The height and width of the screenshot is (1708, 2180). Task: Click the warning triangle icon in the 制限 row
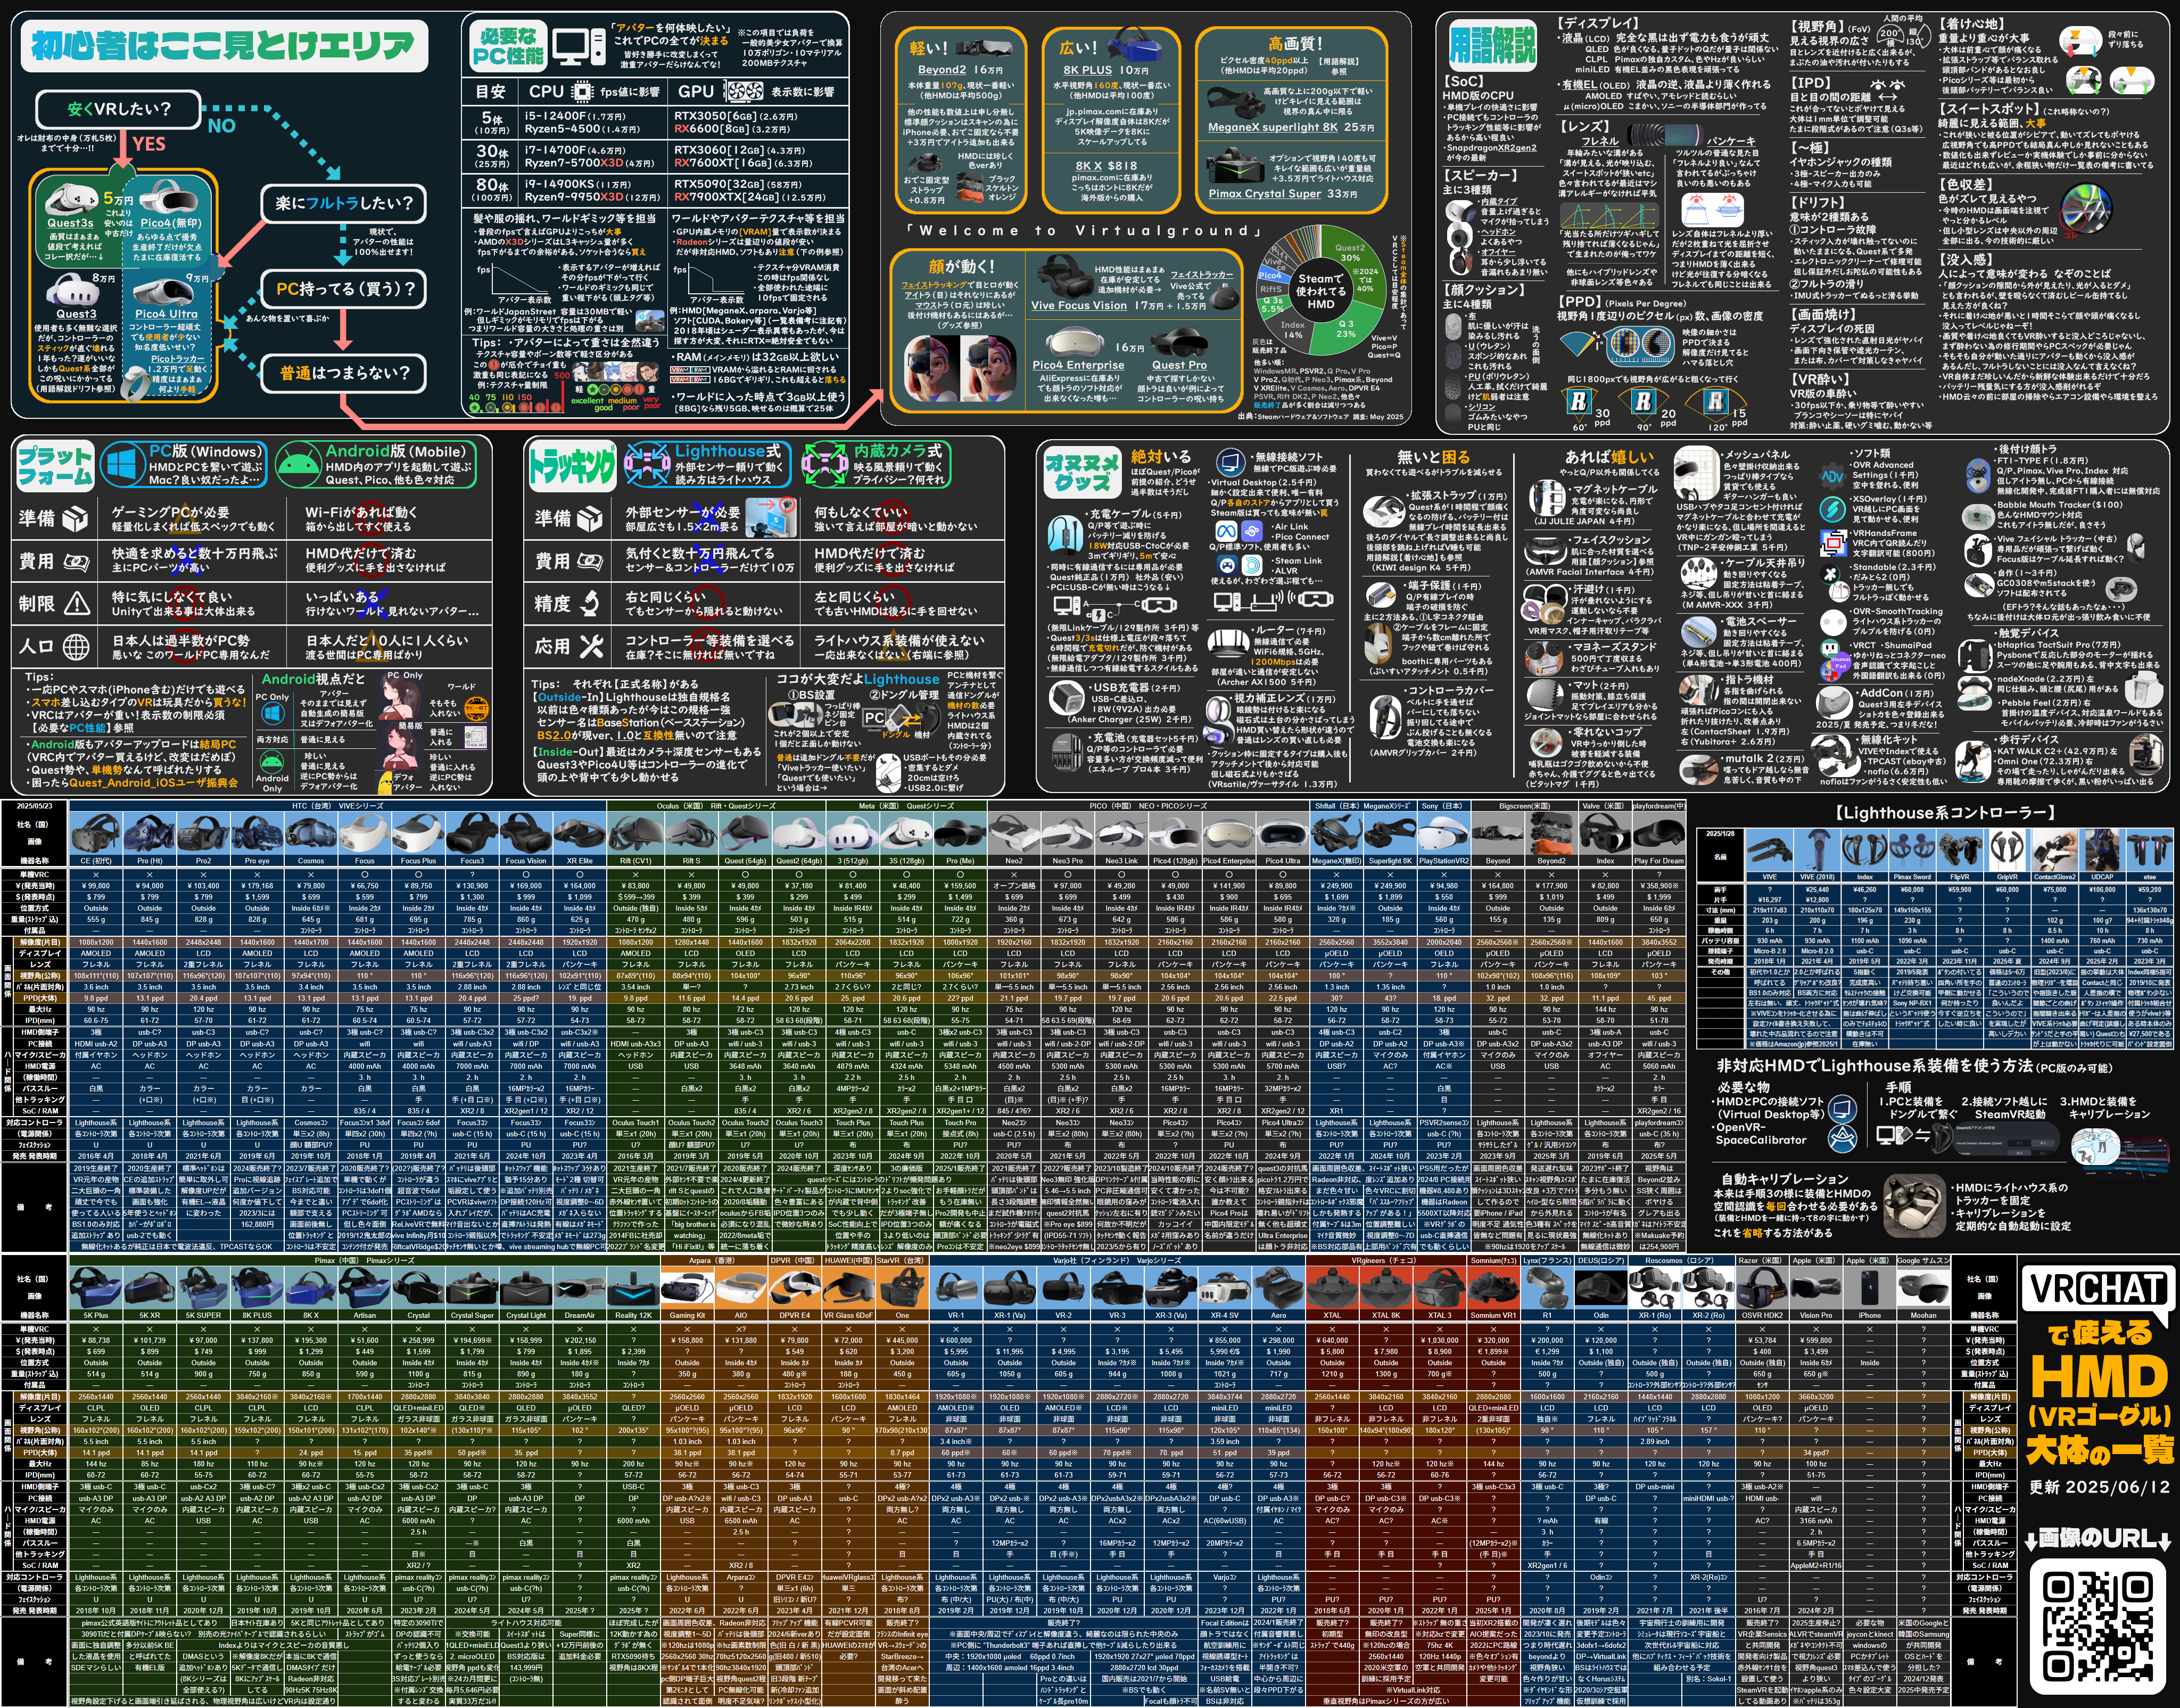pyautogui.click(x=77, y=603)
